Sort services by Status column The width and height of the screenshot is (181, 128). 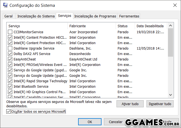click(122, 26)
